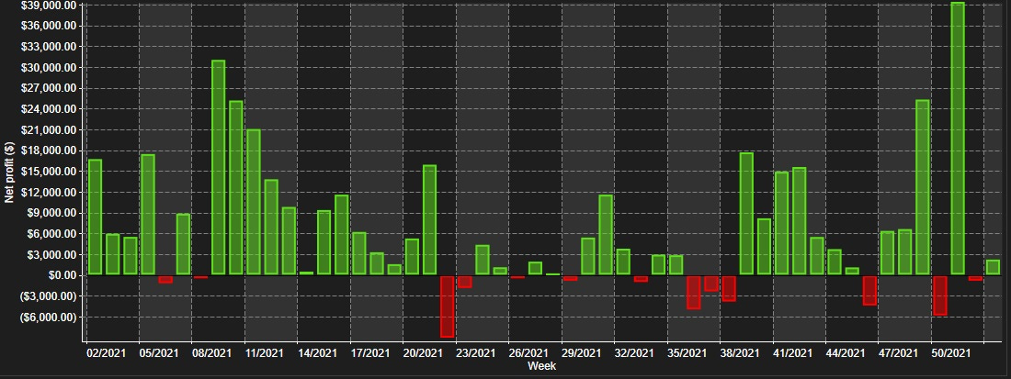Image resolution: width=1011 pixels, height=379 pixels.
Task: Click the $15,000.00 axis value
Action: point(49,172)
